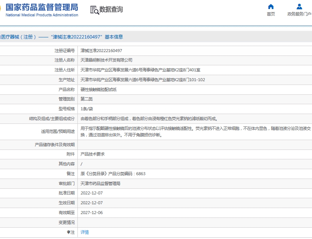This screenshot has width=312, height=239.
Task: Select the registrant name 天津晶明新技术开发有限公司
Action: [x=107, y=60]
